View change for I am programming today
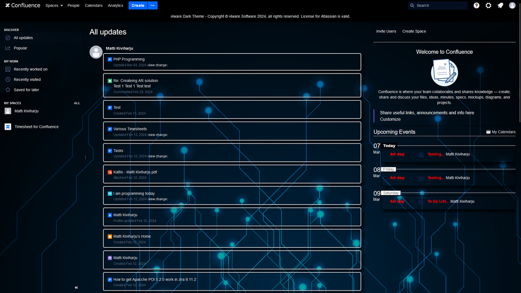The height and width of the screenshot is (293, 521). point(157,199)
